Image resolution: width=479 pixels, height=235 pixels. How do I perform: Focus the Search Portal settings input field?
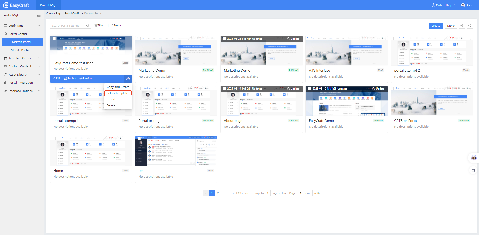click(x=68, y=26)
